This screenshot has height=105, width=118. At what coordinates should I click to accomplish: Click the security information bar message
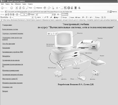pos(59,20)
